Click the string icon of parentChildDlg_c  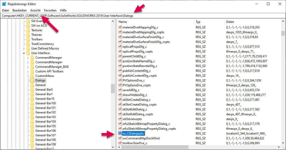tap(120, 56)
